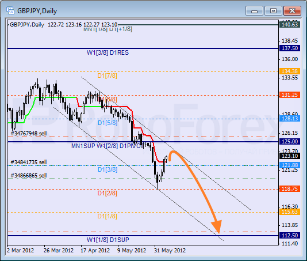The image size is (307, 261).
Task: Select sell order #34767948 label
Action: 29,134
